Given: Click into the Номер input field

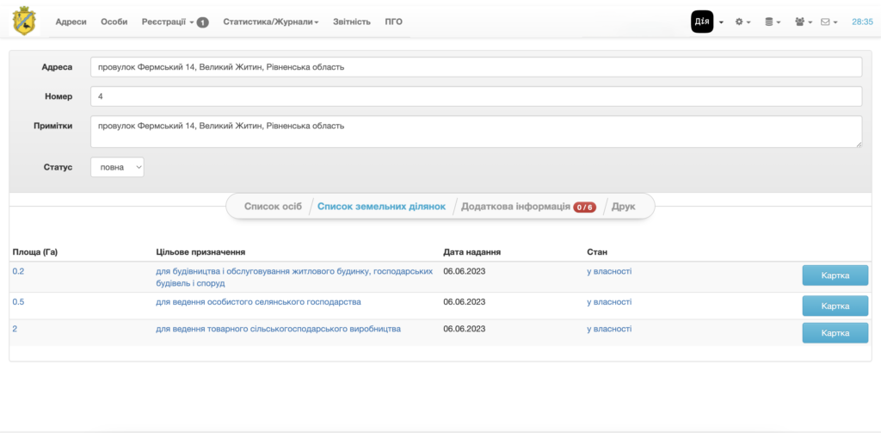Looking at the screenshot, I should click(476, 96).
